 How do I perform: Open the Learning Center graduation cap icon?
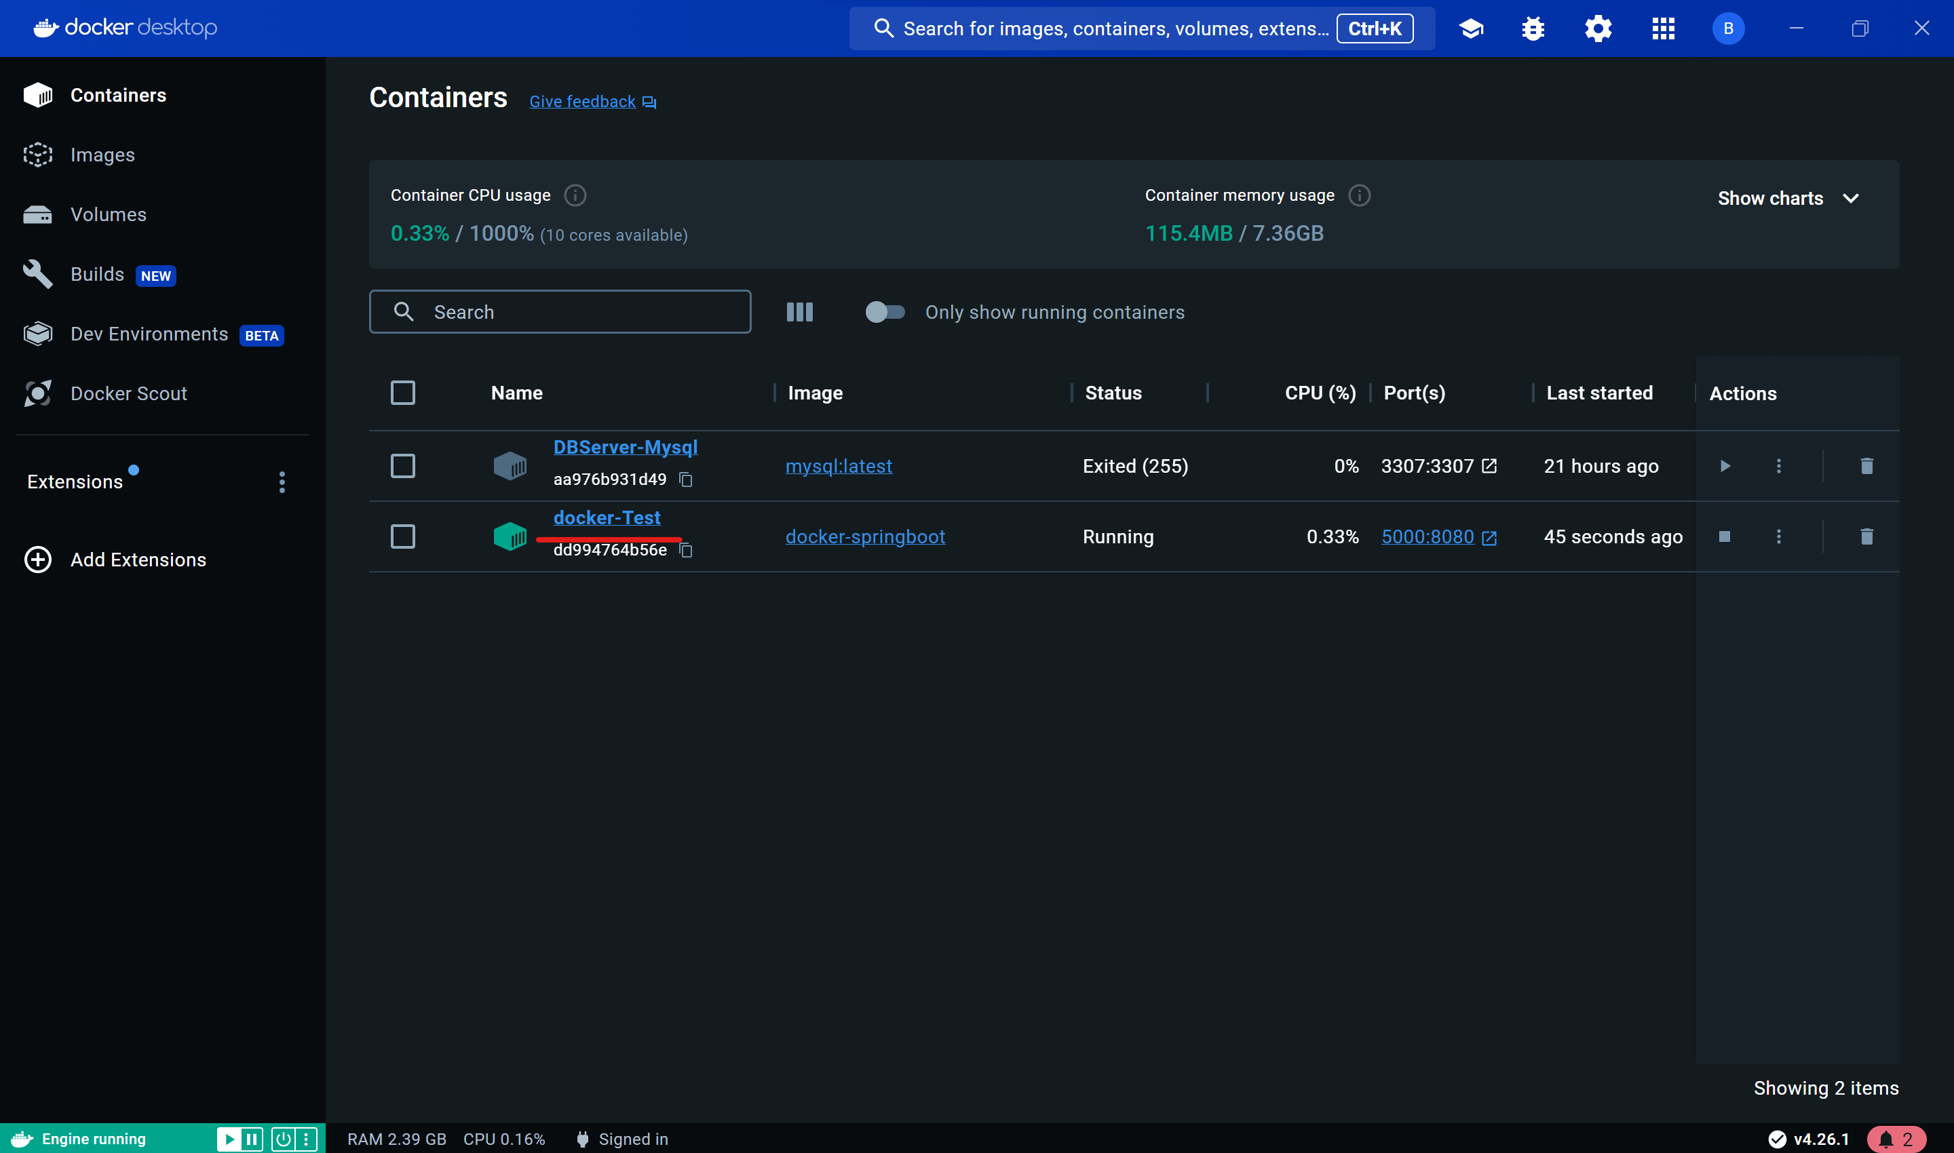tap(1470, 28)
